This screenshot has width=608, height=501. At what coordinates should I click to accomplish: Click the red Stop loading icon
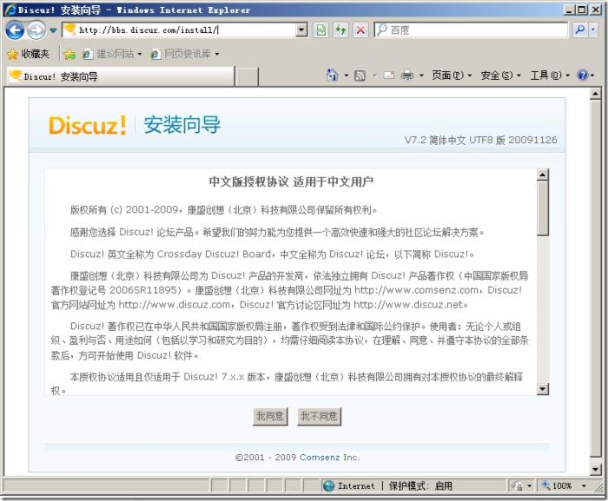pyautogui.click(x=360, y=30)
